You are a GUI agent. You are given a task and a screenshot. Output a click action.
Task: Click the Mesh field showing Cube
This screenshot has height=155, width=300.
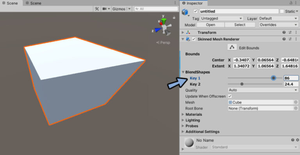pyautogui.click(x=261, y=102)
